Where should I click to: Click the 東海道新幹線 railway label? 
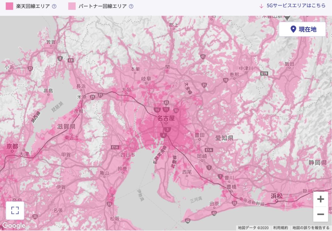point(252,201)
